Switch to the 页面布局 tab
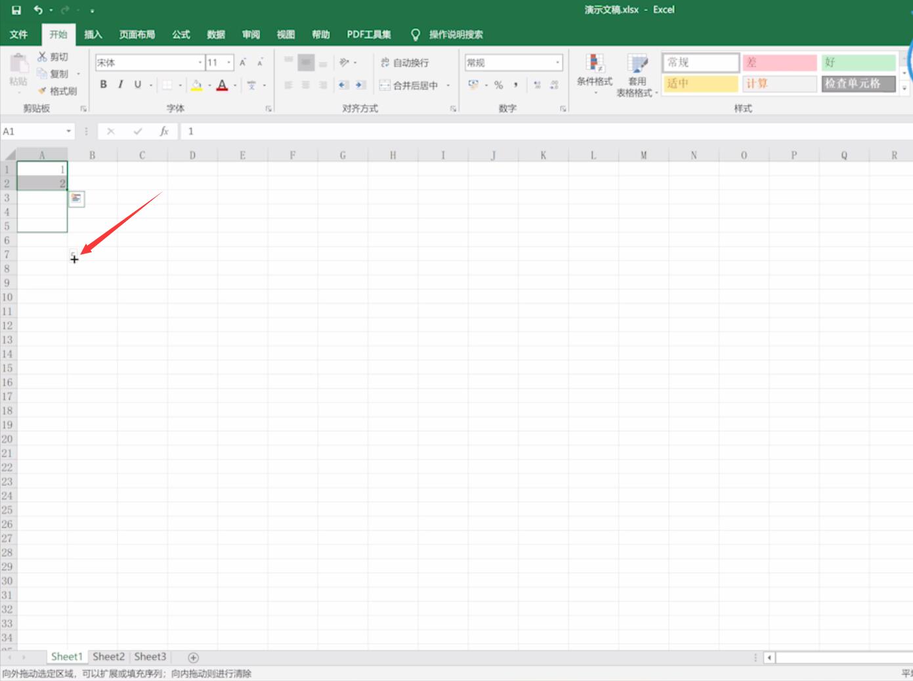The width and height of the screenshot is (913, 681). [137, 34]
